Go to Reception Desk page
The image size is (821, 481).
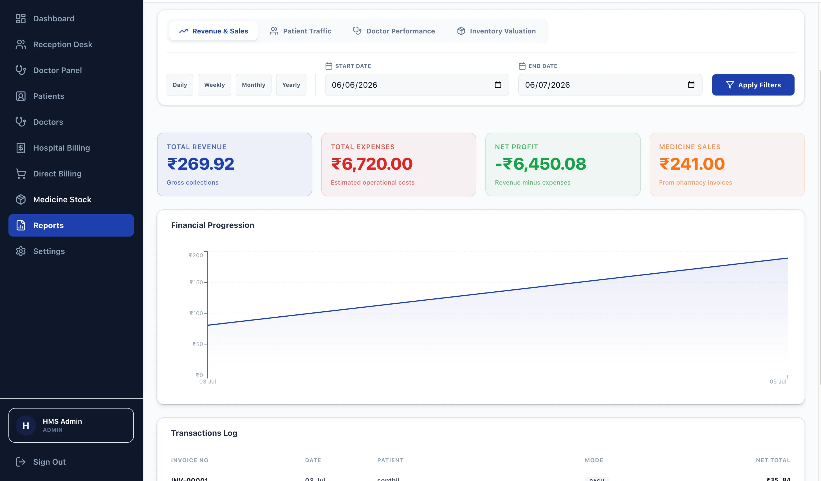[71, 44]
